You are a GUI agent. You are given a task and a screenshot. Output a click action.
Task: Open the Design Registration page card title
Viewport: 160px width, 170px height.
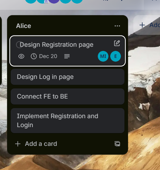[57, 45]
